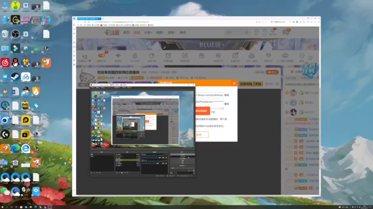Open the gift box icon in streamer toolbar

[x=201, y=56]
